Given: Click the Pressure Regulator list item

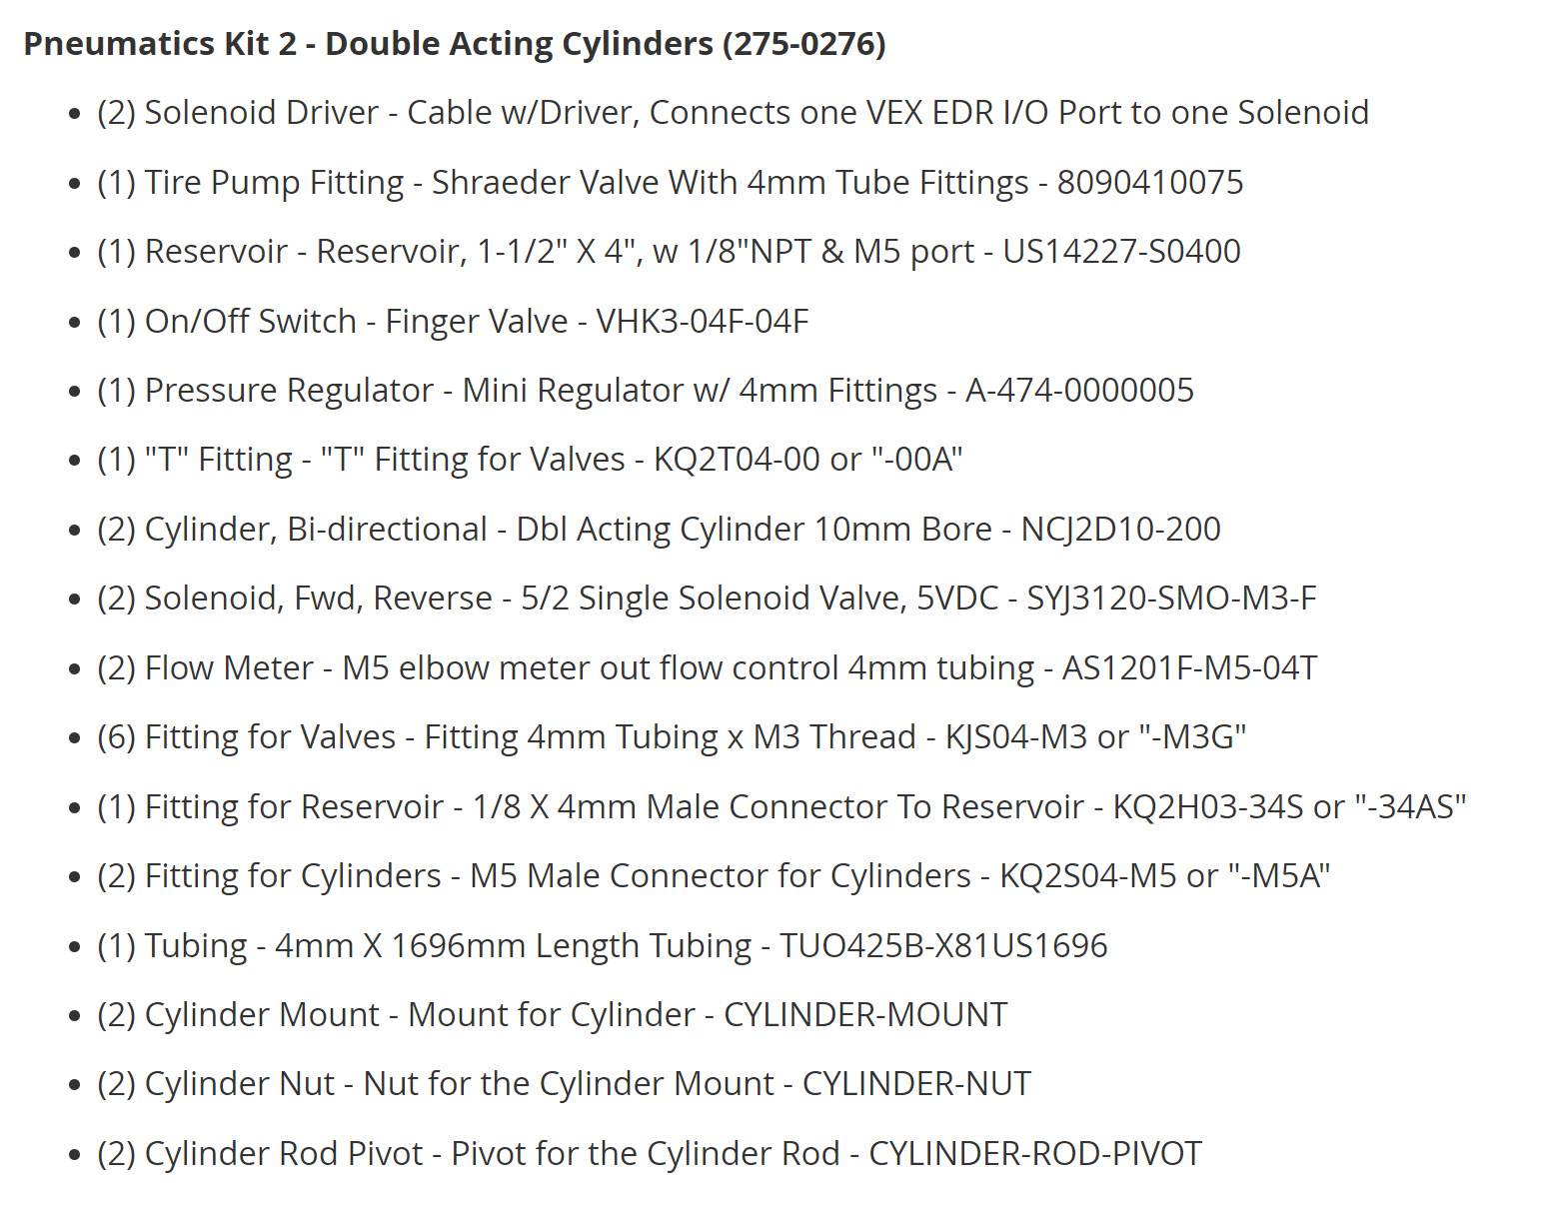Looking at the screenshot, I should 645,391.
